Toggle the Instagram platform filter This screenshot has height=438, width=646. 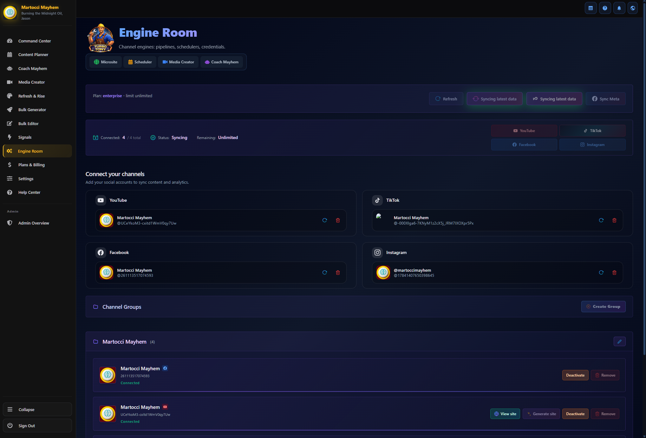[x=592, y=145]
